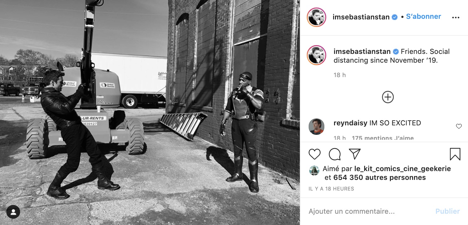Click the S'abonner follow button

(x=423, y=17)
